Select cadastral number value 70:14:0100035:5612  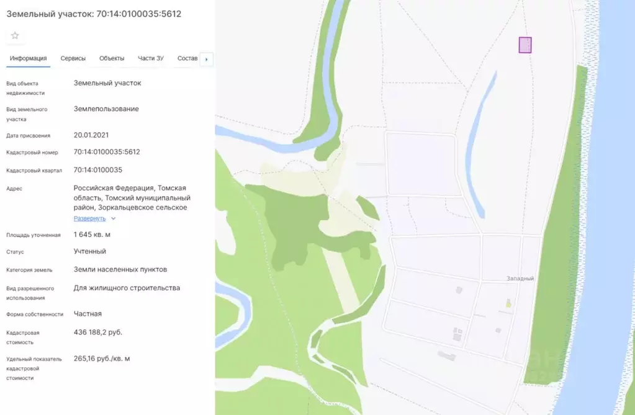coord(107,152)
